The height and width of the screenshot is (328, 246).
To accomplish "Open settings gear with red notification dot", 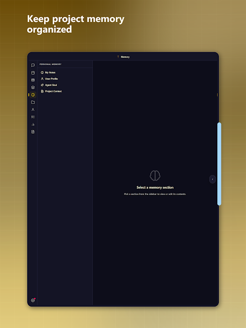I will (33, 300).
